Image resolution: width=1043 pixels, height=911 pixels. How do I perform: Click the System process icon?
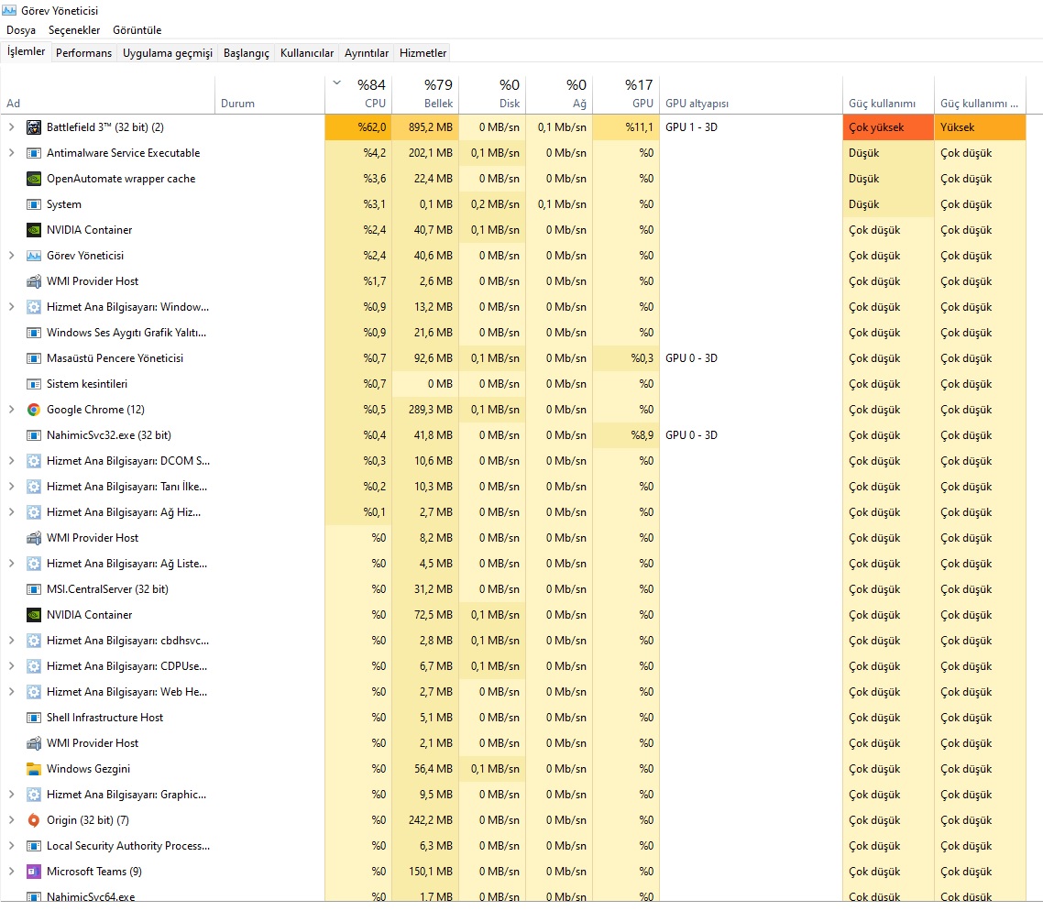(33, 204)
